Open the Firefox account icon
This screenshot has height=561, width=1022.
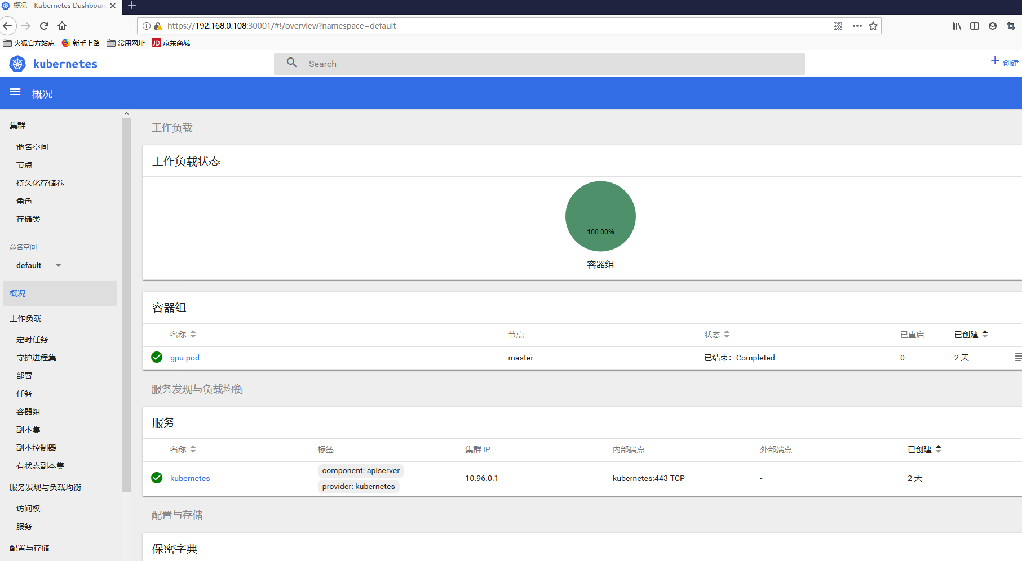993,26
